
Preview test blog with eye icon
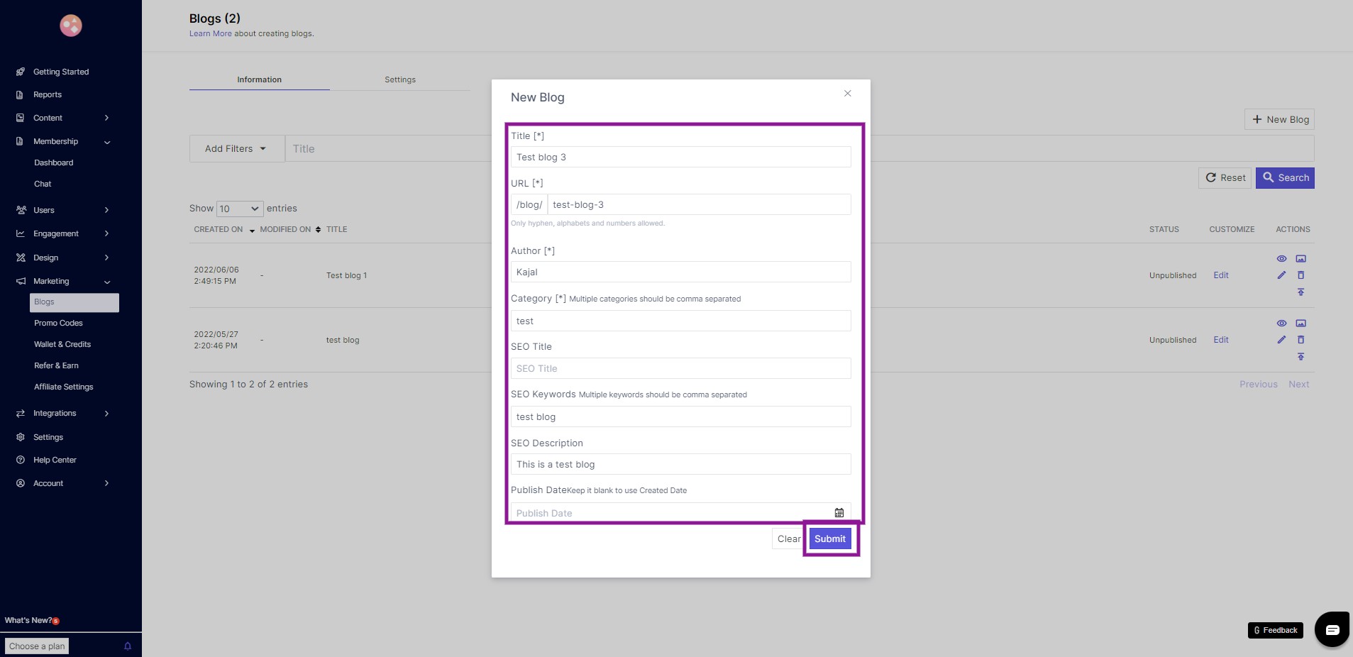click(x=1281, y=324)
